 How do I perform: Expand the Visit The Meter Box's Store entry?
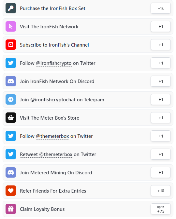coord(88,118)
